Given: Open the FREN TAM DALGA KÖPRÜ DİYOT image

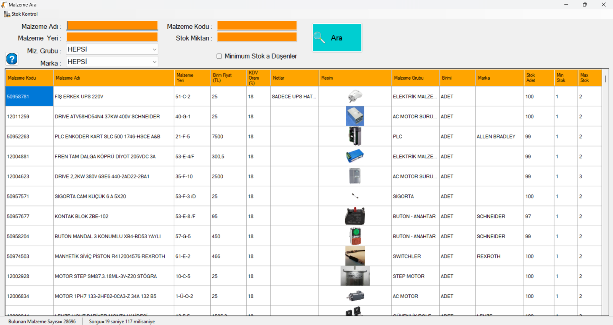Looking at the screenshot, I should [x=355, y=156].
